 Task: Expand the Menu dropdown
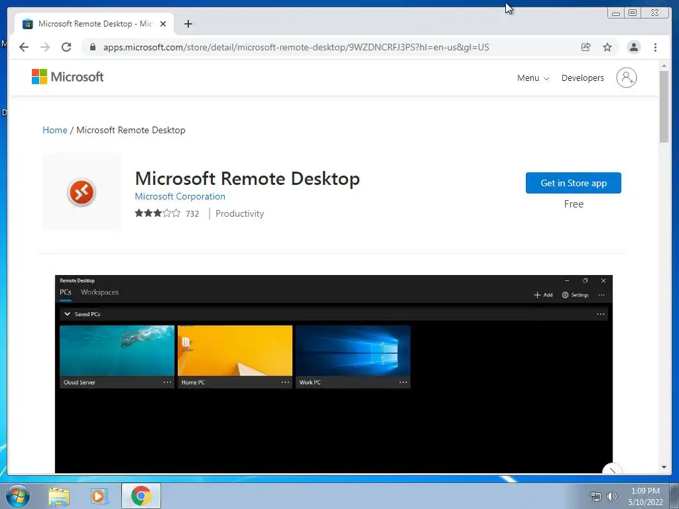click(533, 78)
